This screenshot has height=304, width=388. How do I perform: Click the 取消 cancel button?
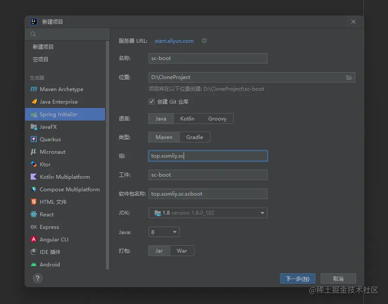pyautogui.click(x=338, y=279)
